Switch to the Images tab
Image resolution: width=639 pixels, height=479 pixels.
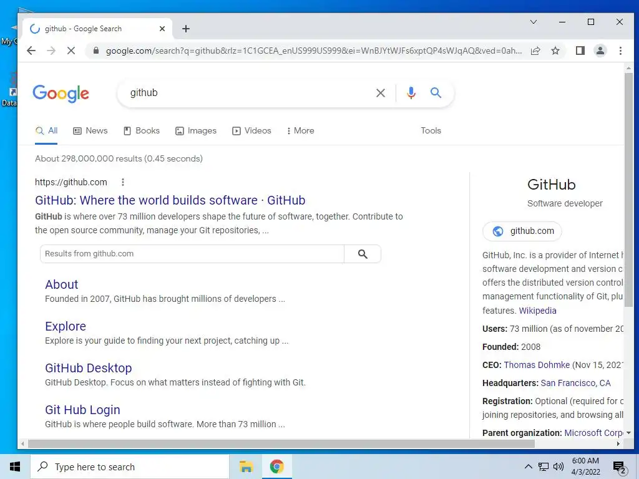[196, 131]
